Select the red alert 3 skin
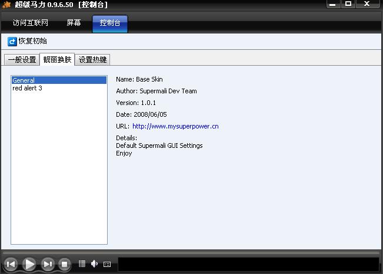The width and height of the screenshot is (383, 274). (59, 88)
